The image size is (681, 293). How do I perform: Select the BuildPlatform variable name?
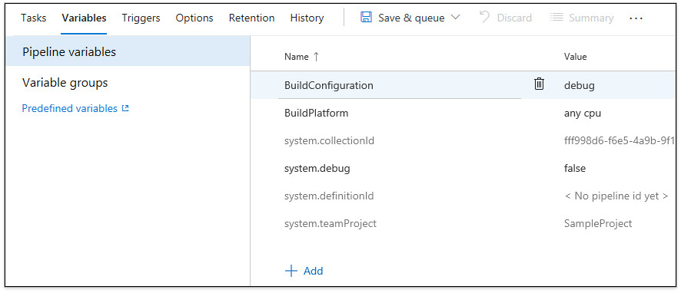tap(316, 113)
